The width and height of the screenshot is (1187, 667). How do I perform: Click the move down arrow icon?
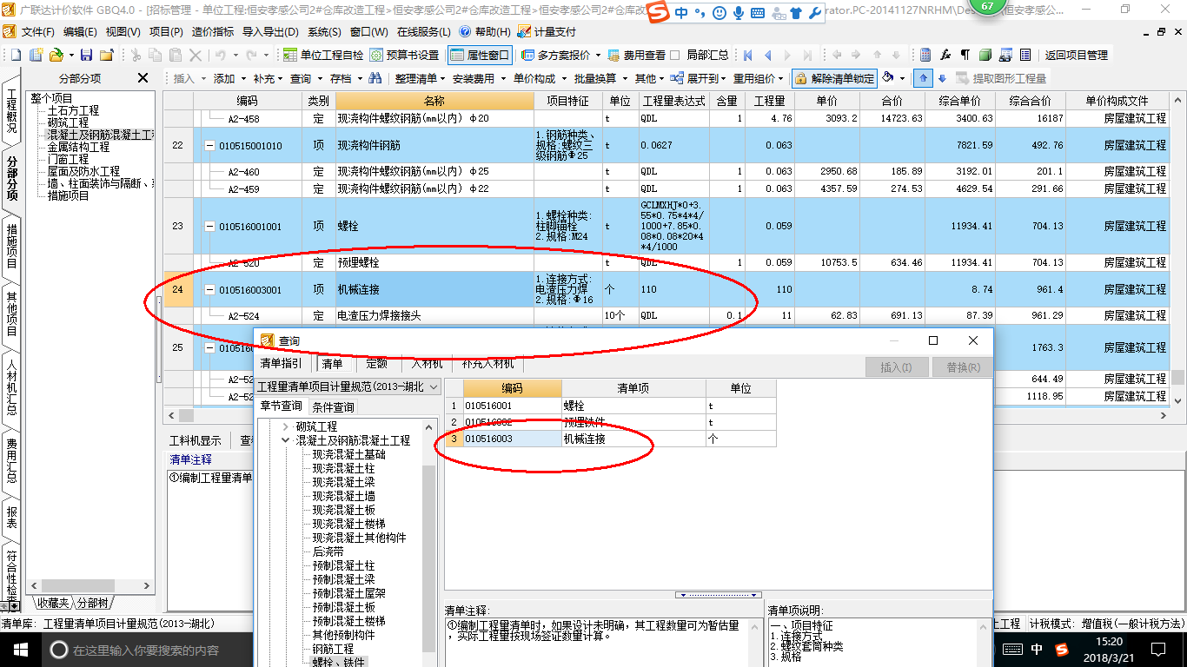(942, 78)
